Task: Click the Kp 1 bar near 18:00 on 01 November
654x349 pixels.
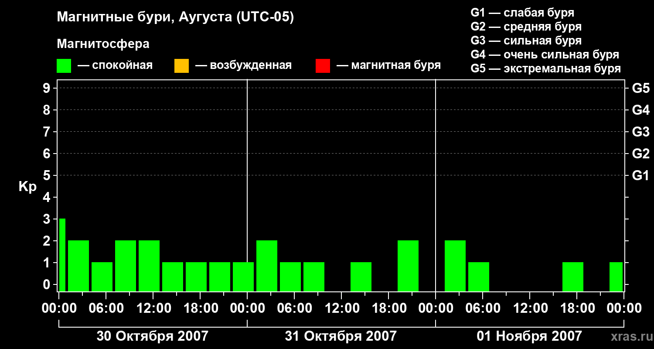Action: tap(573, 277)
